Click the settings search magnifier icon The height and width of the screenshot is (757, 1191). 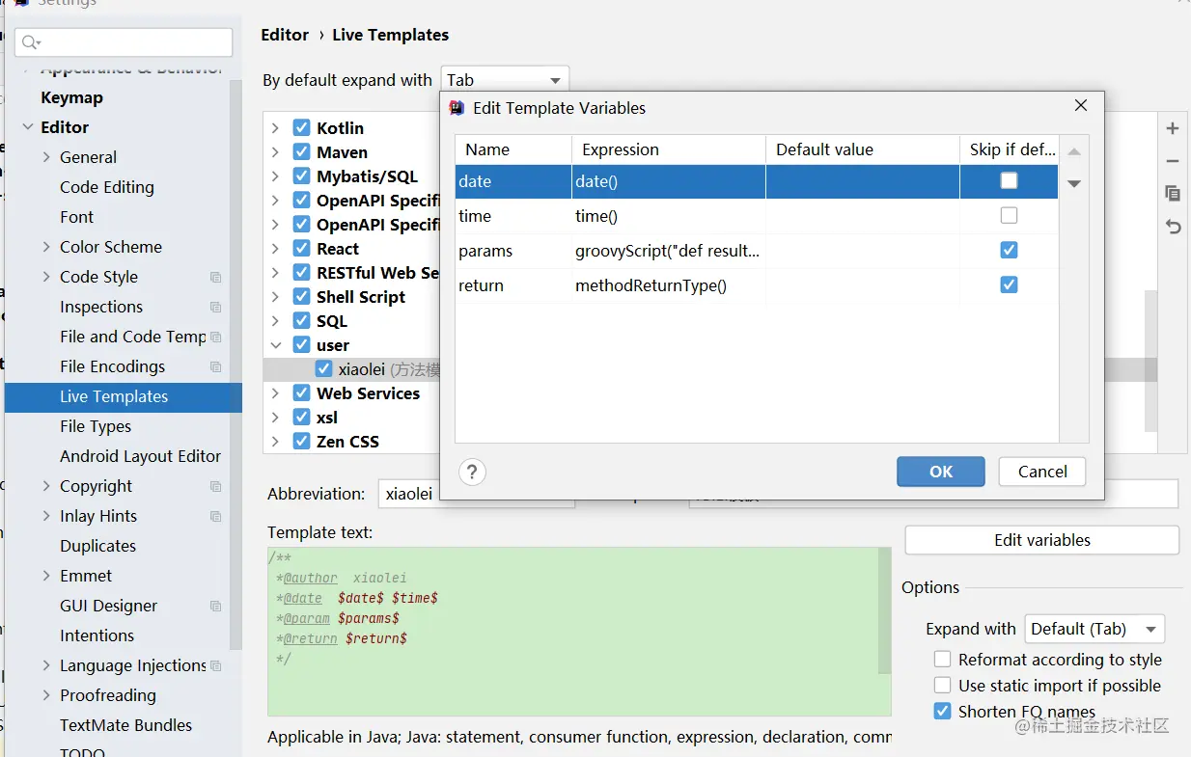[32, 42]
